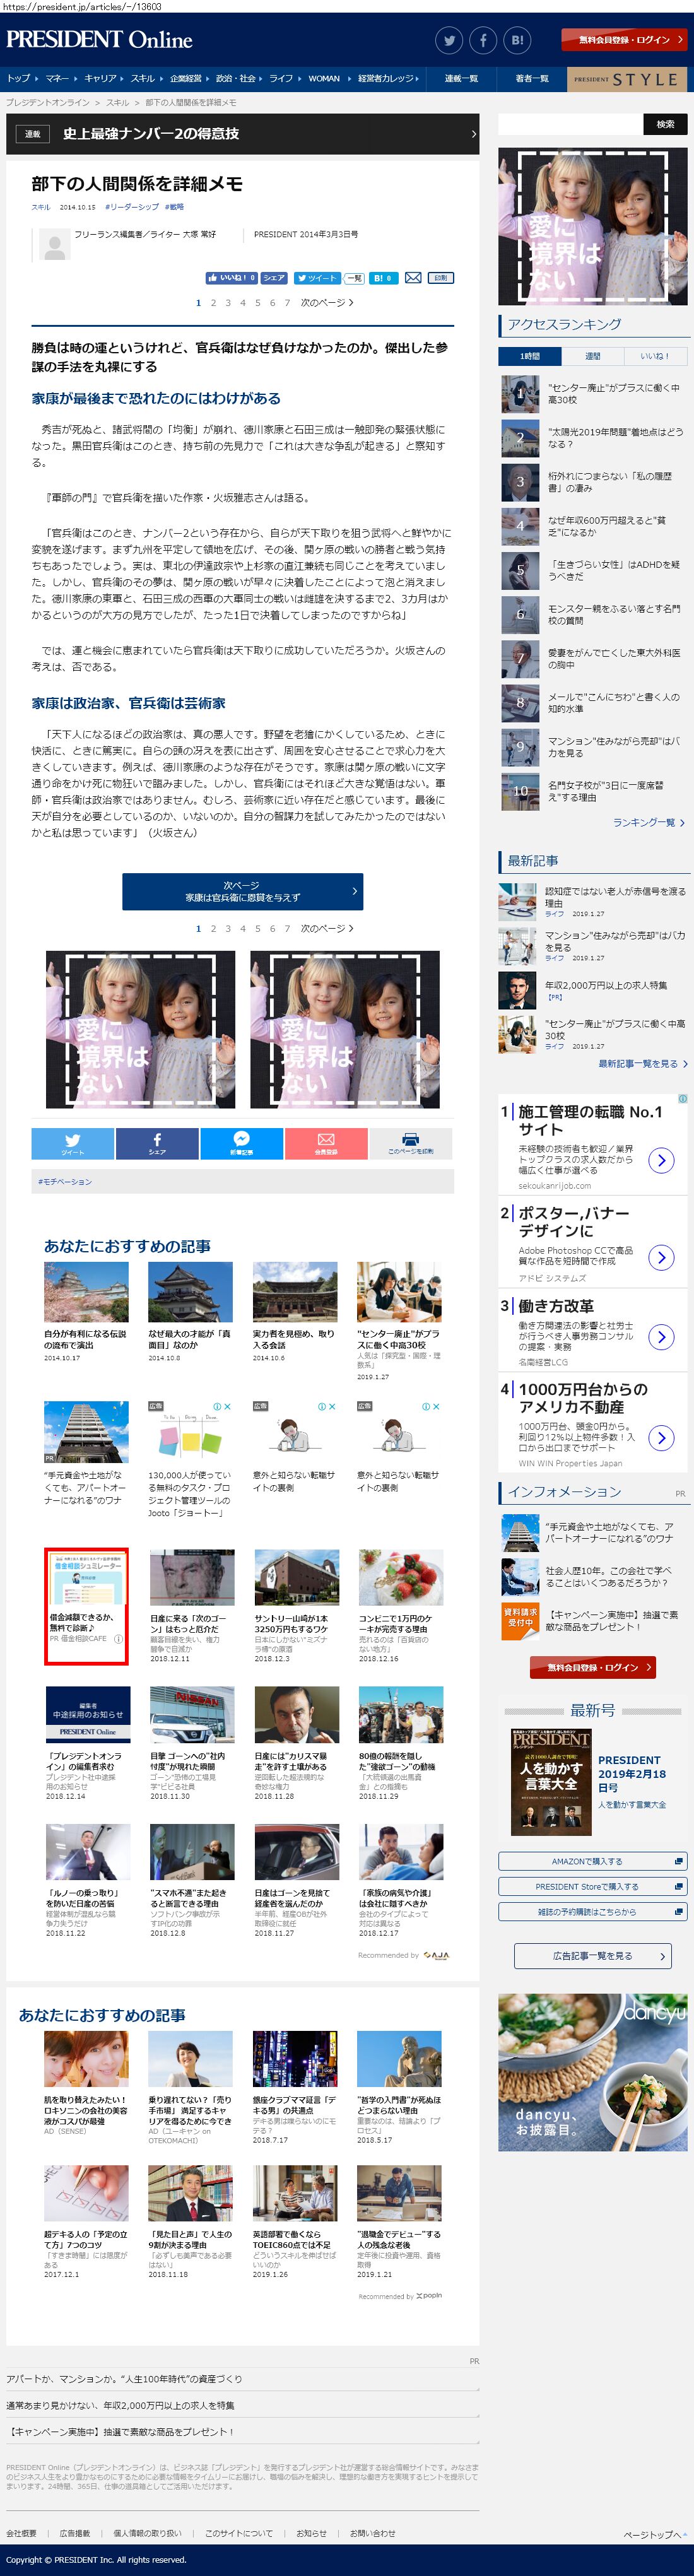Select the いいね! ranking tab

click(x=655, y=356)
